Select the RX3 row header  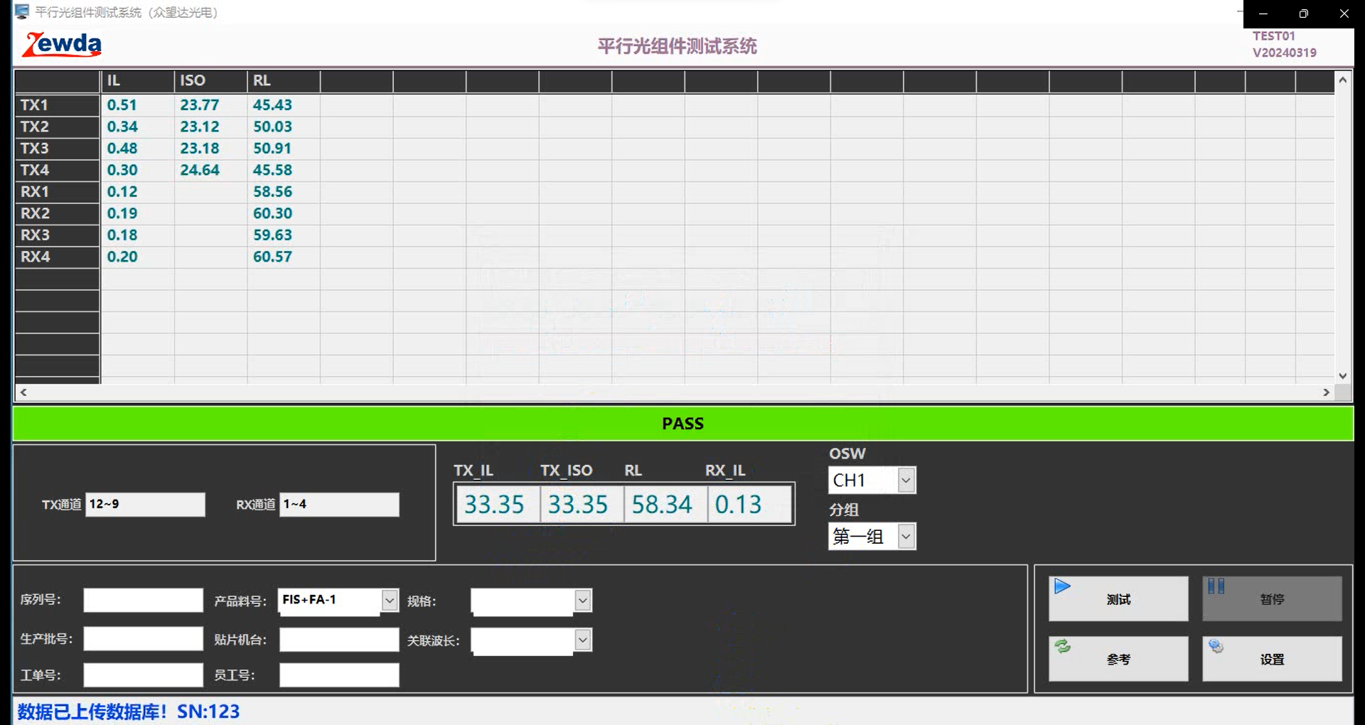(58, 235)
